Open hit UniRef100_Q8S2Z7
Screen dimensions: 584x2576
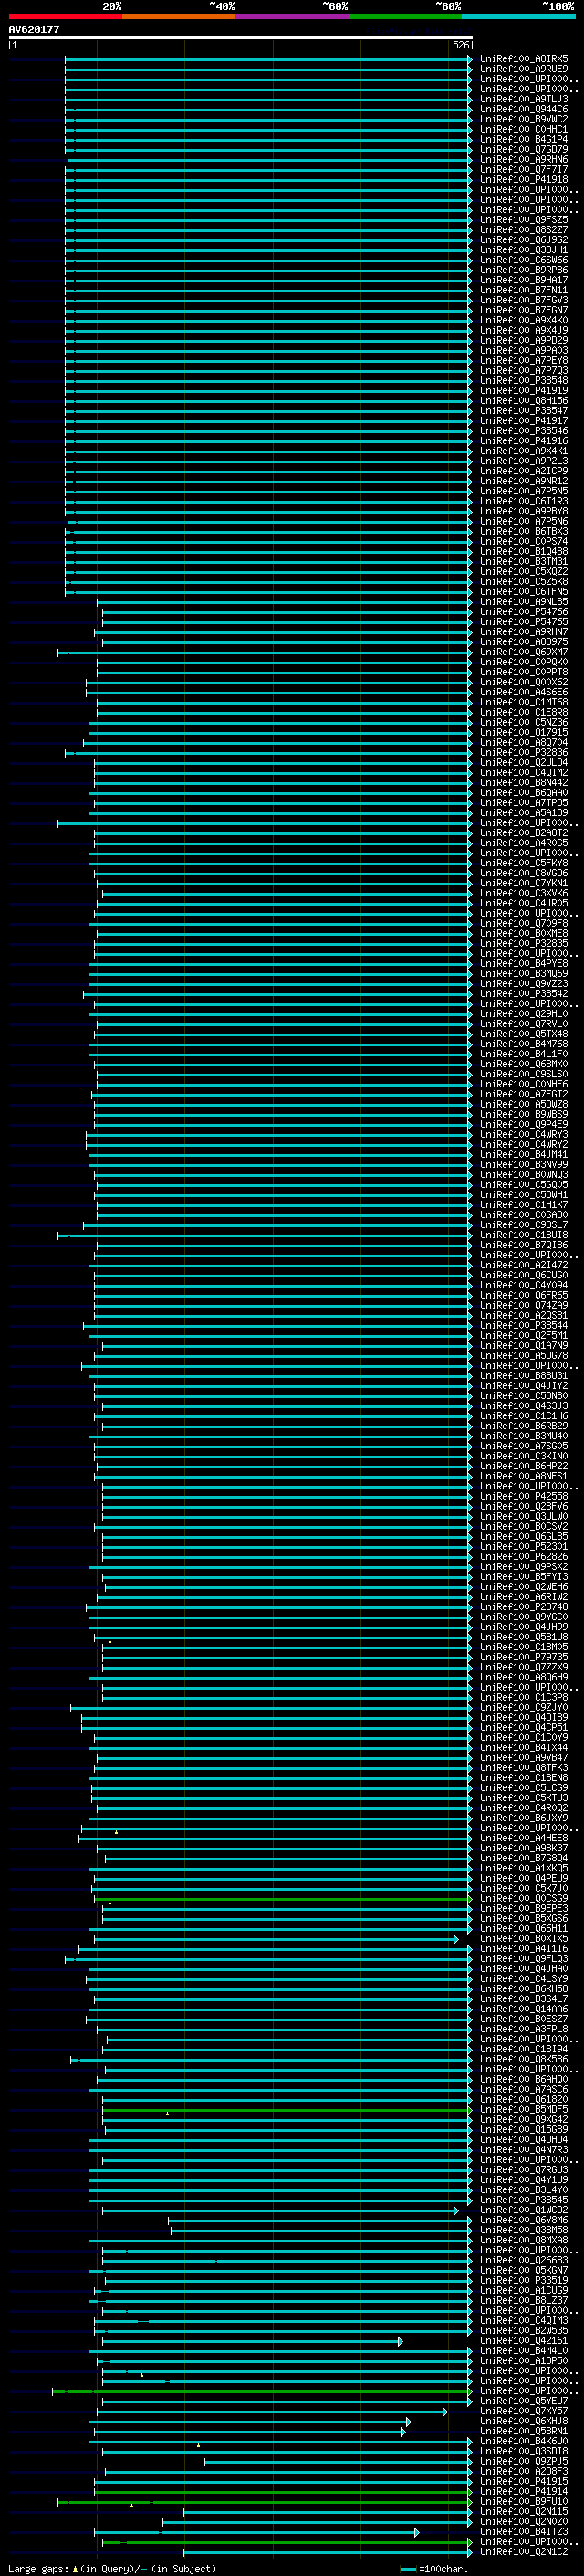coord(524,230)
